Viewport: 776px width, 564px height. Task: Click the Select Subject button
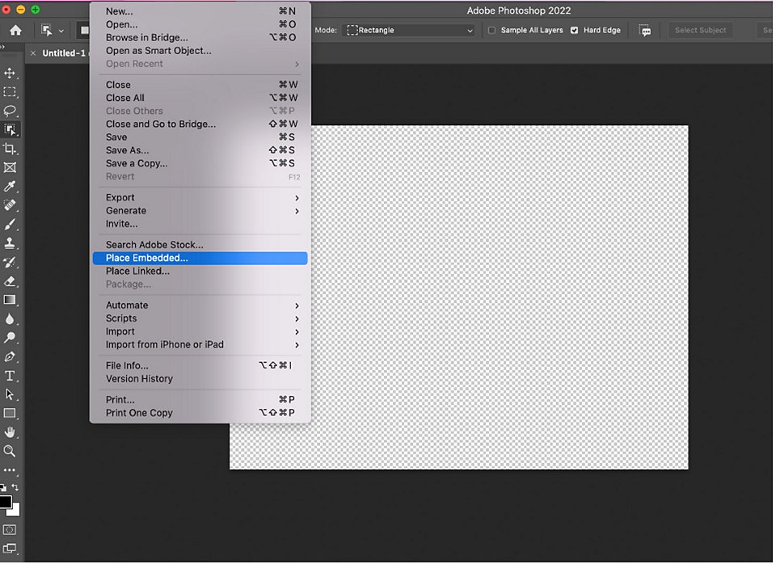[x=700, y=30]
